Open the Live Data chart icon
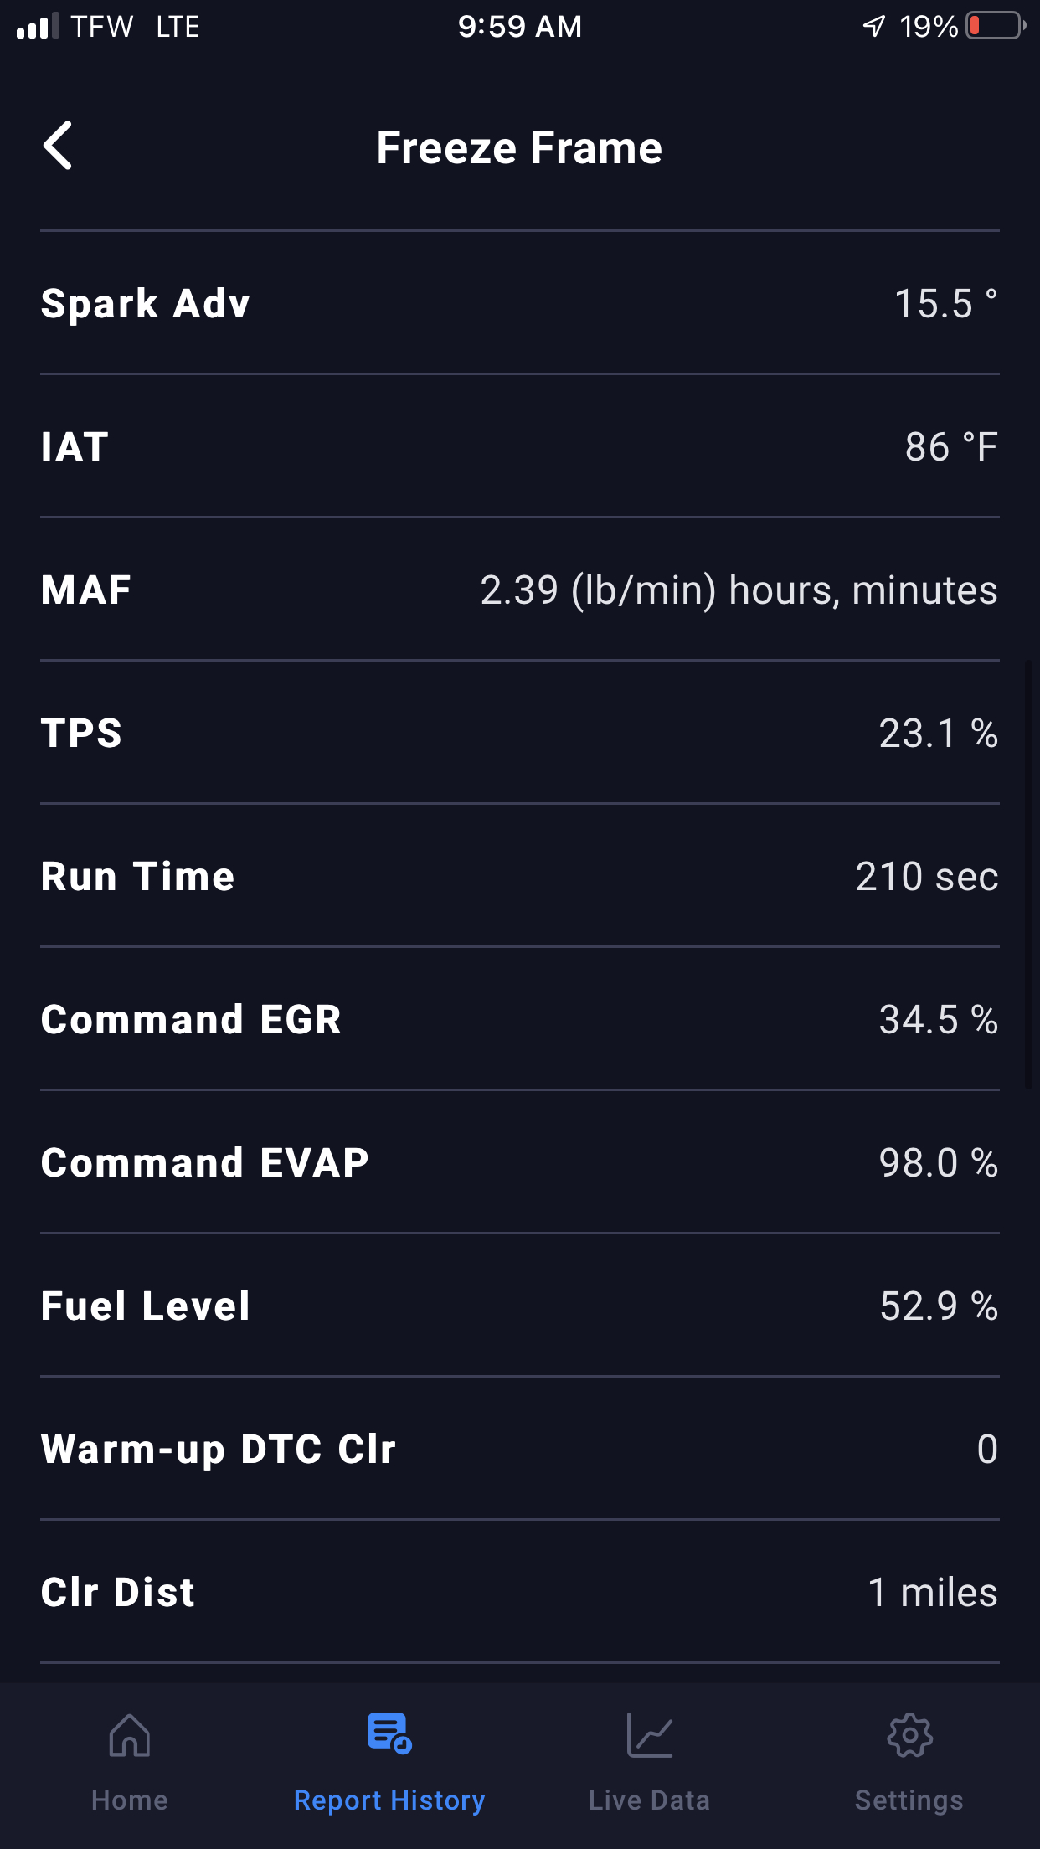 [x=649, y=1735]
